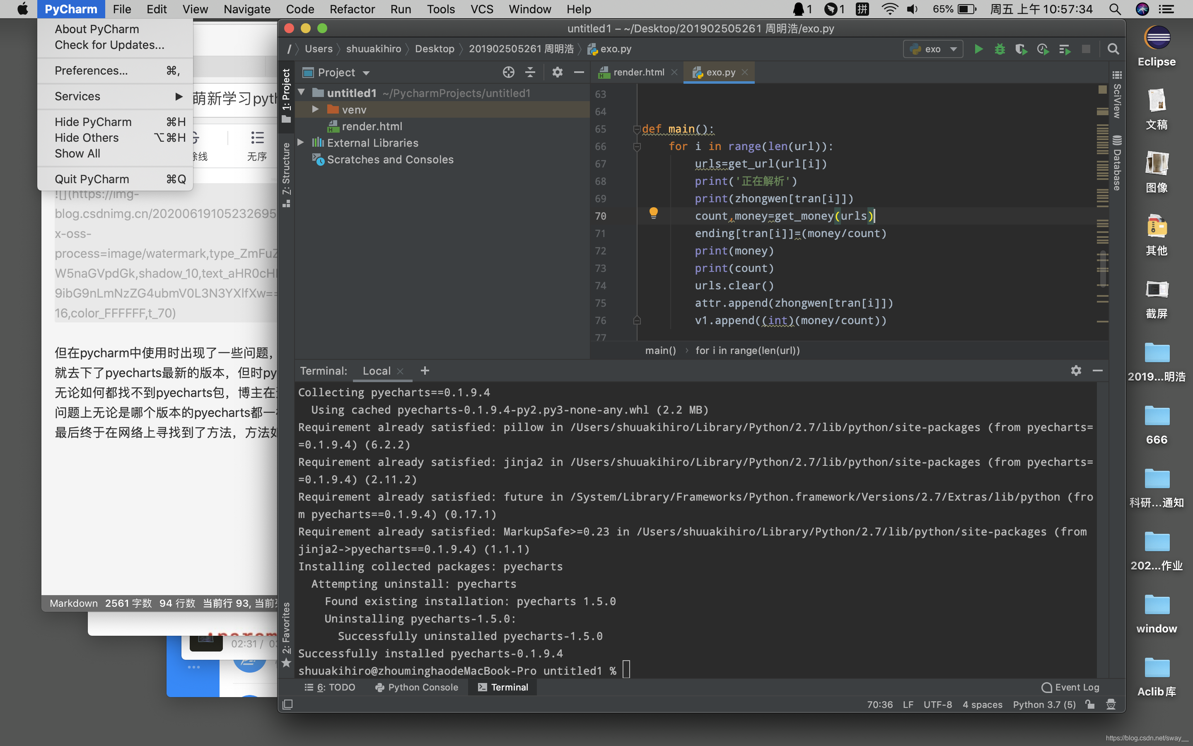Open Project panel gear settings

click(x=557, y=73)
